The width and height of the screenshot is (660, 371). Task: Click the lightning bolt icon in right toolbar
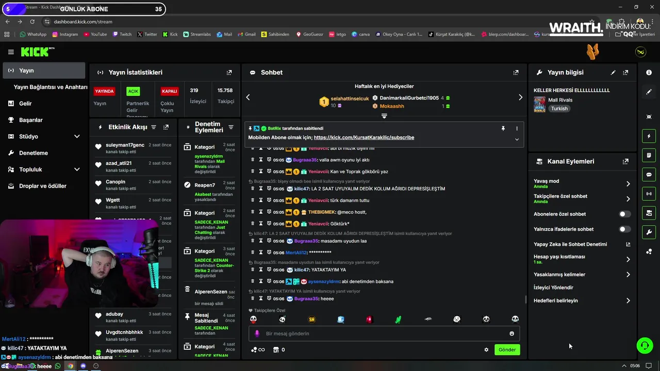pos(649,136)
